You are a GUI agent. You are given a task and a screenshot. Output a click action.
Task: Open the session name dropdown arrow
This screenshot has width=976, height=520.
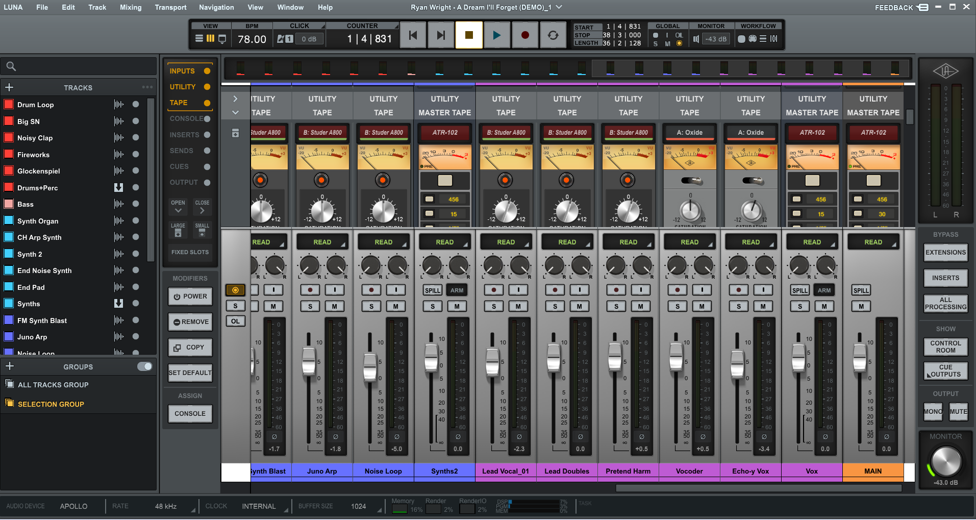click(559, 7)
